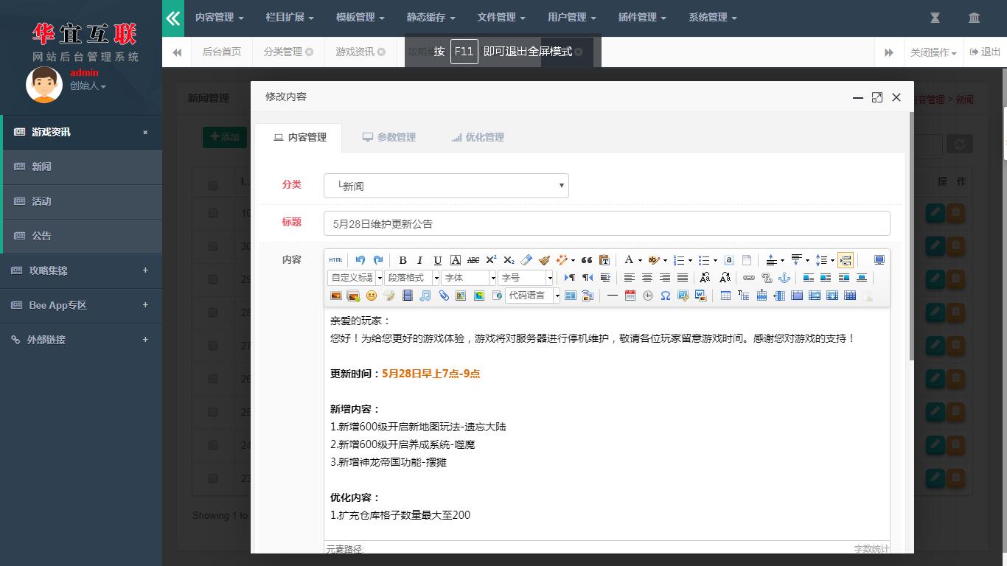The width and height of the screenshot is (1007, 566).
Task: Insert a table in the editor
Action: point(725,296)
